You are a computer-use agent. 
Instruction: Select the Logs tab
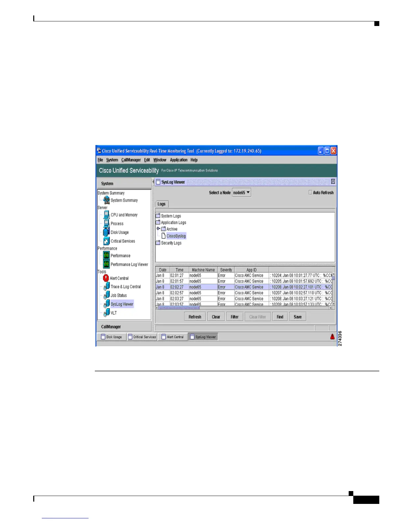pos(162,204)
